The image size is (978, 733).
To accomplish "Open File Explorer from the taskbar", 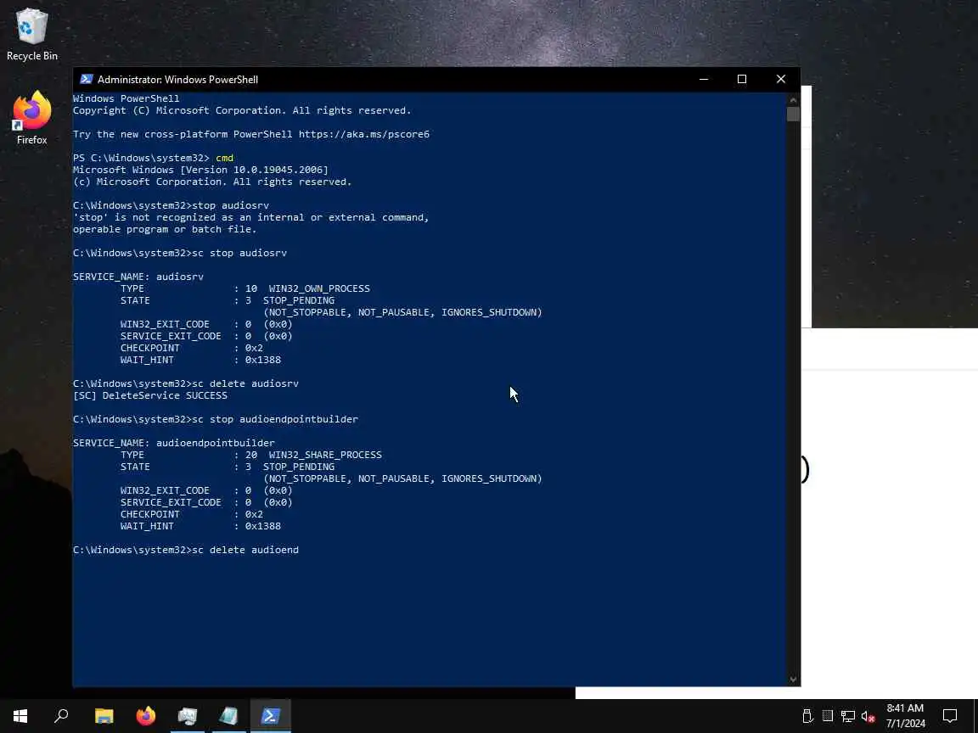I will coord(104,715).
